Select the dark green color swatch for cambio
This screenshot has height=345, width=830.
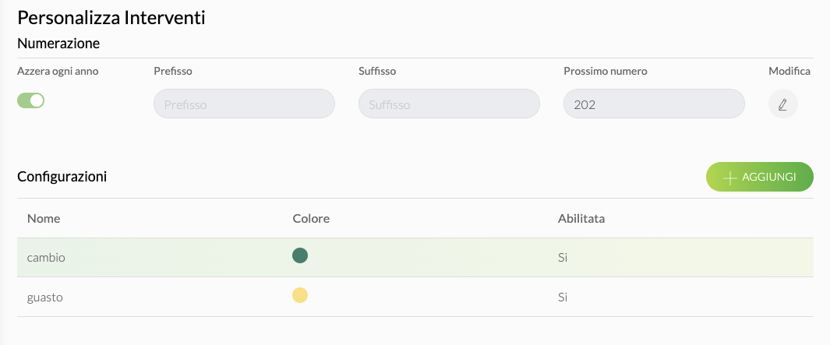(x=300, y=255)
